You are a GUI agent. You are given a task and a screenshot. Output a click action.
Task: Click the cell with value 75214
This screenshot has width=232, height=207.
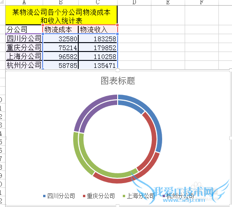click(60, 47)
